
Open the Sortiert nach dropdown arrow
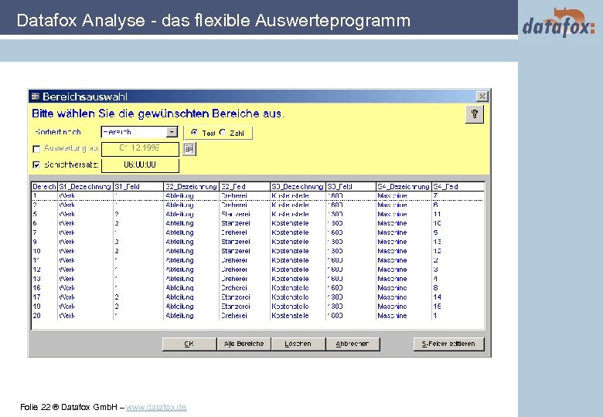[172, 132]
